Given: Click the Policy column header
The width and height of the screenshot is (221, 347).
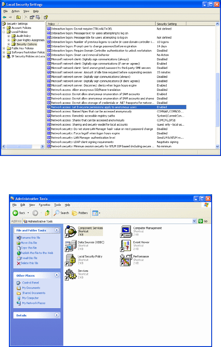Looking at the screenshot, I should [101, 24].
